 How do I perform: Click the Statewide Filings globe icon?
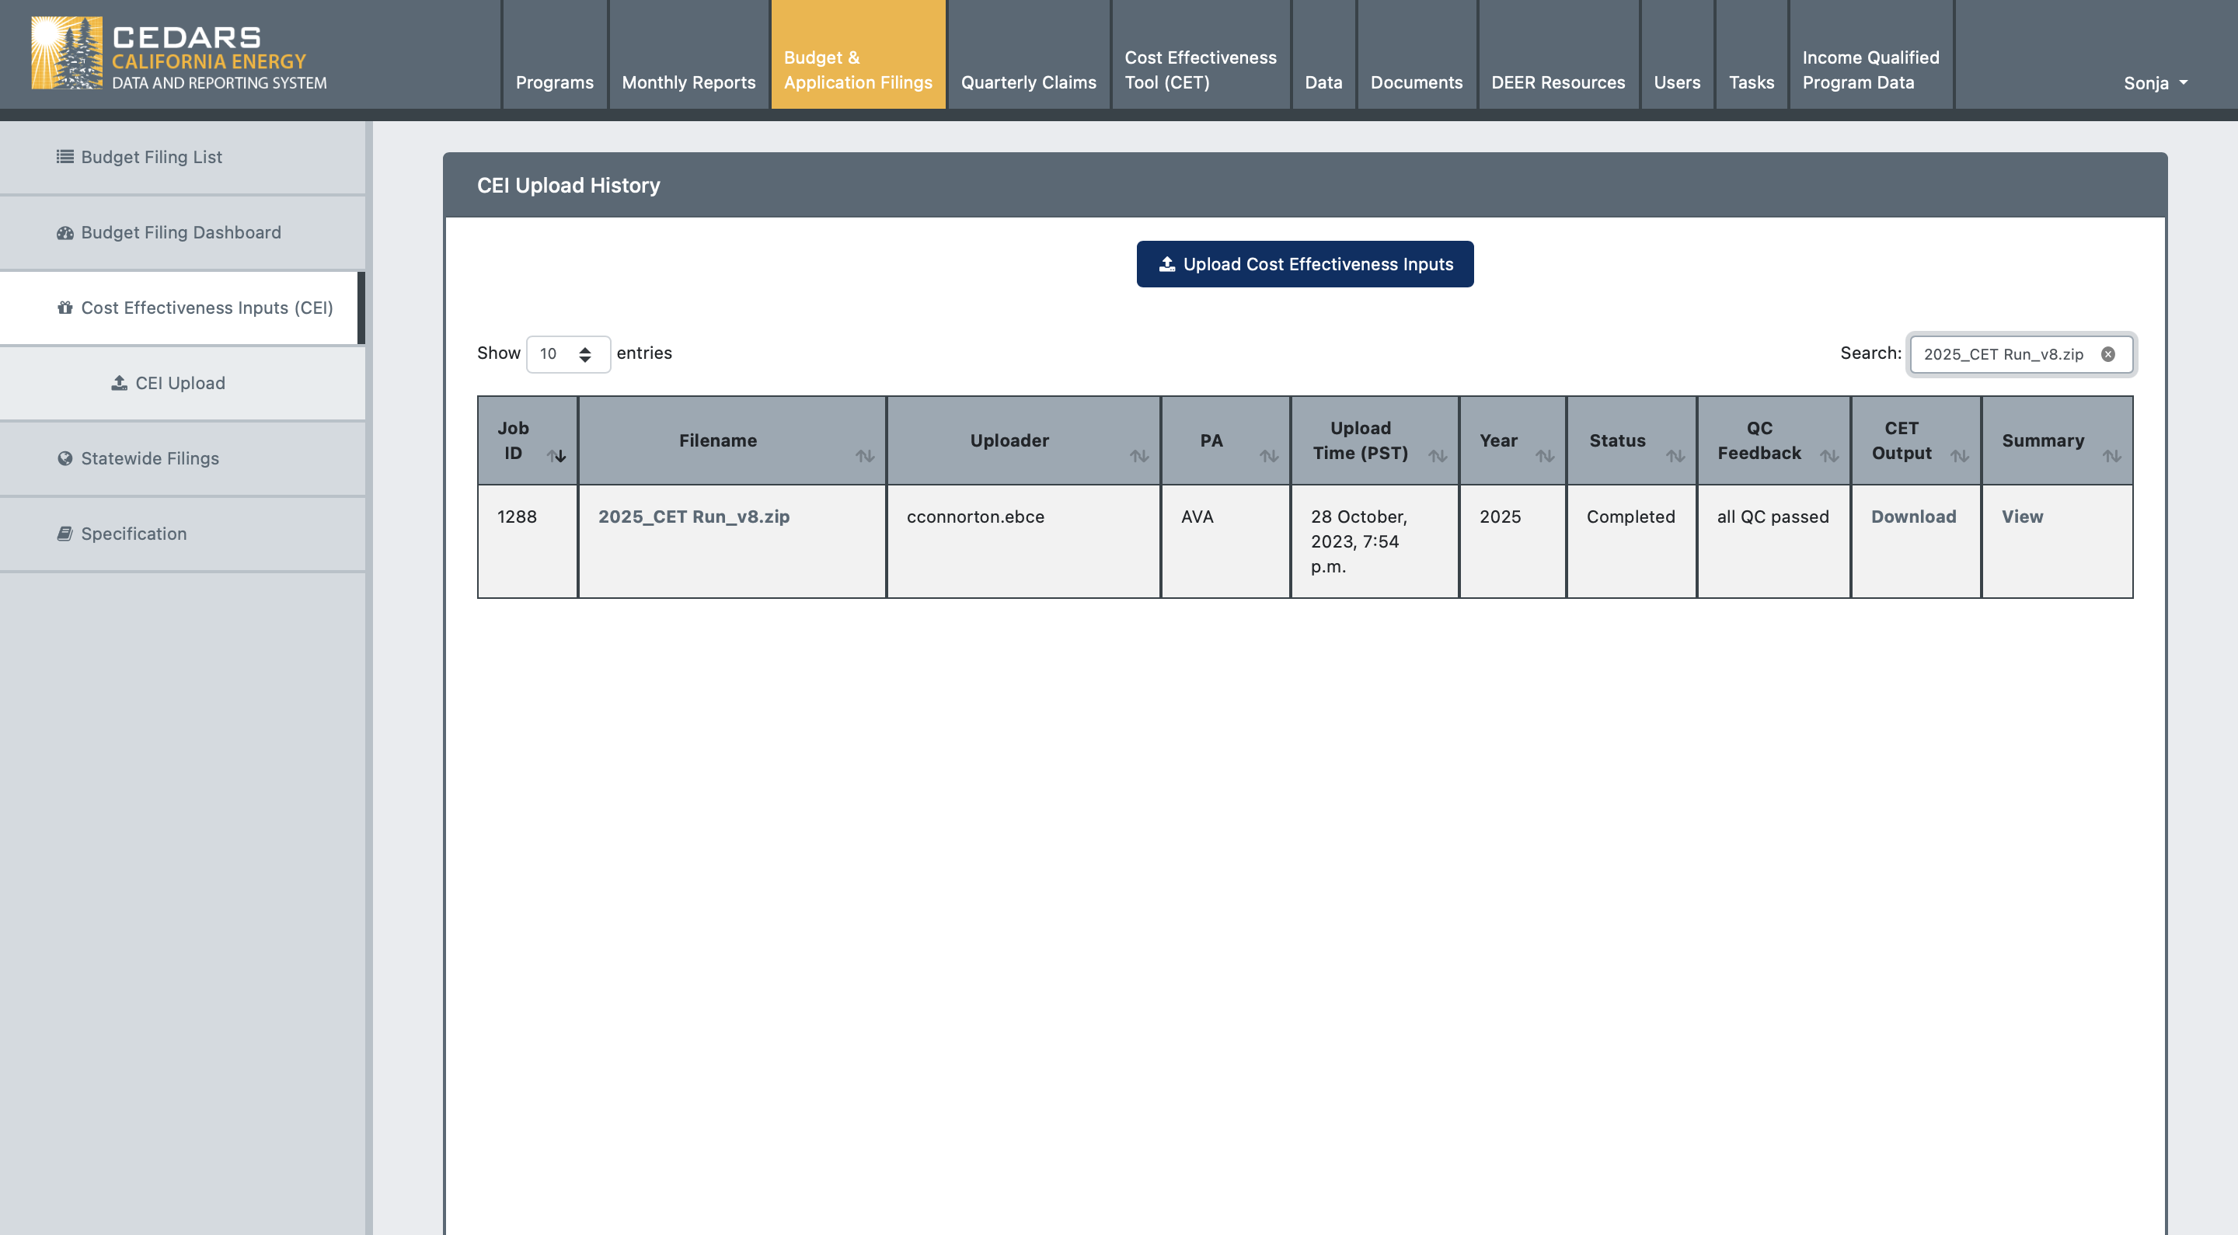pyautogui.click(x=64, y=458)
